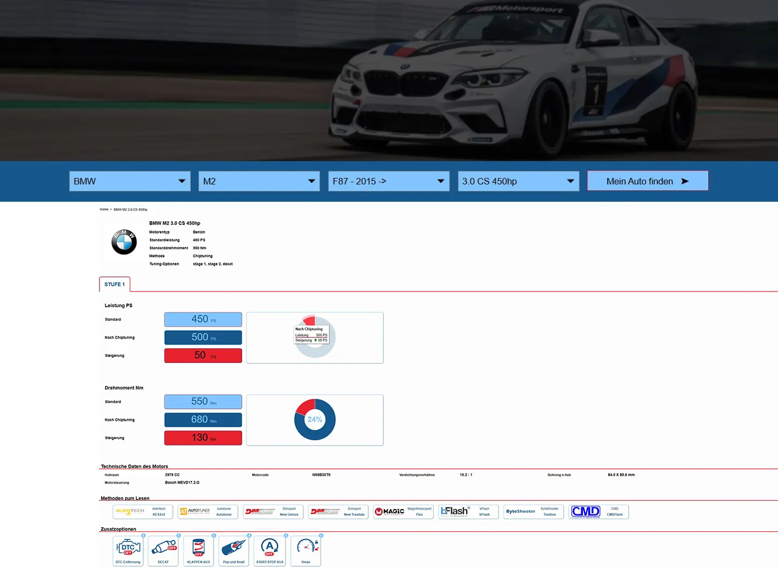
Task: Click the 24% torque increase donut chart
Action: coord(315,420)
